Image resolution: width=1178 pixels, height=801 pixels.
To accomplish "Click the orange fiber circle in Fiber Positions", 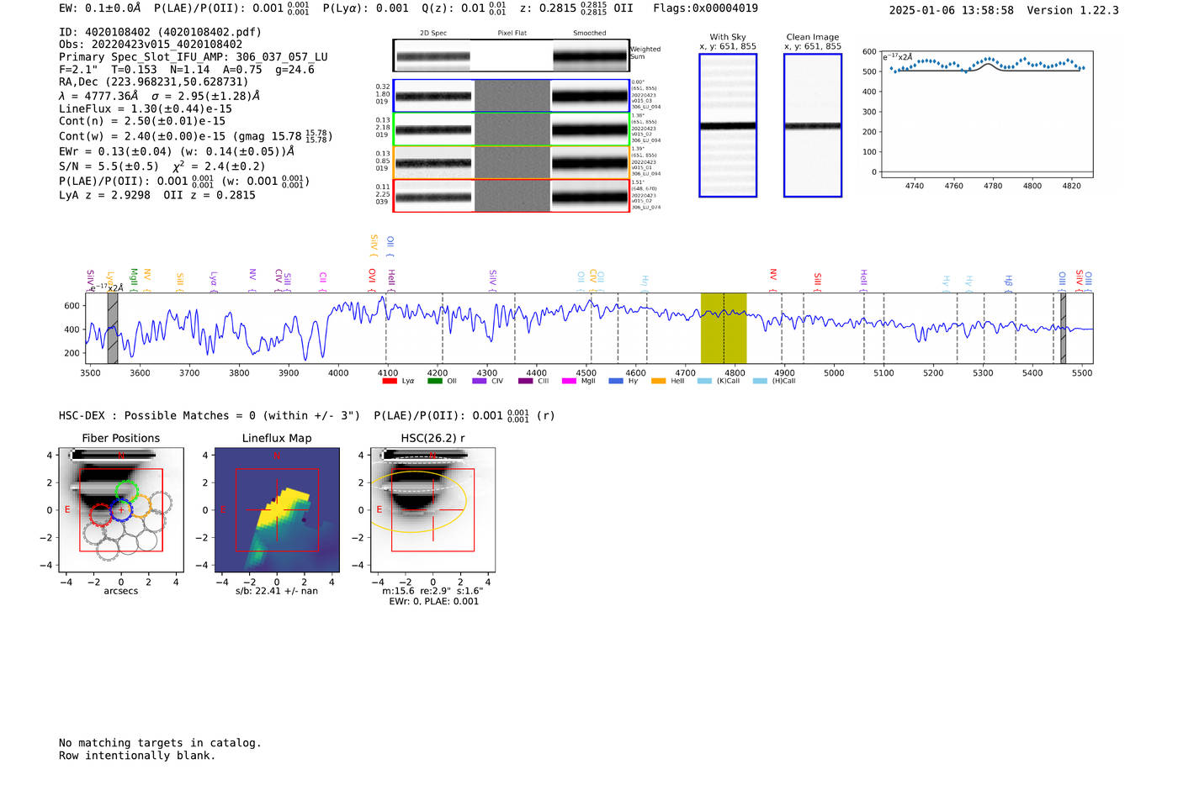I will [x=141, y=505].
